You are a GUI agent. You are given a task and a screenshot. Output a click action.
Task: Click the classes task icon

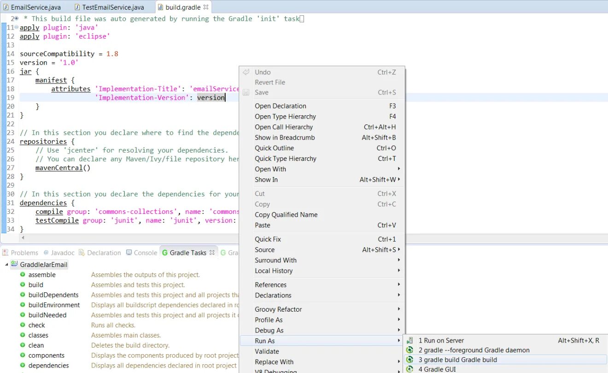23,336
